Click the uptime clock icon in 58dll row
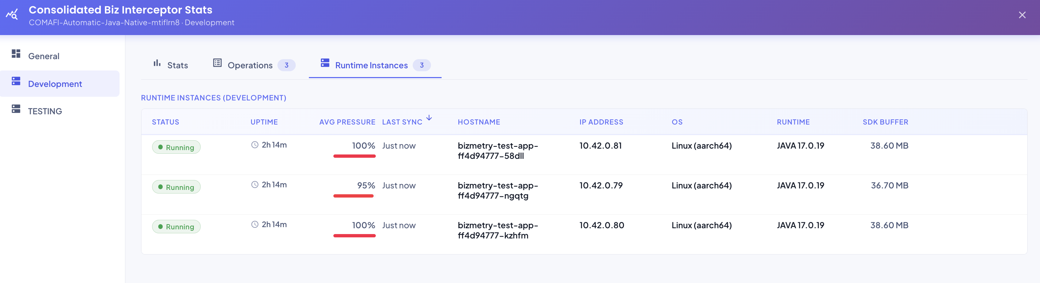Viewport: 1040px width, 283px height. pos(255,145)
